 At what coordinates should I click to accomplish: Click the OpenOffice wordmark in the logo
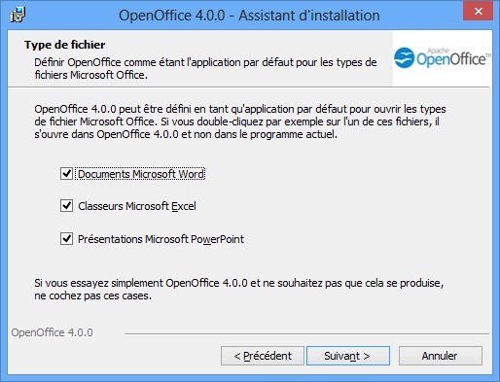pos(451,59)
